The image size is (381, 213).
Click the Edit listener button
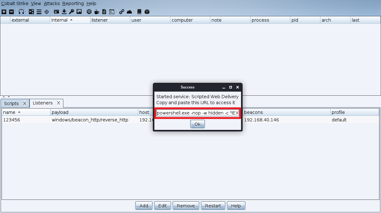tap(163, 206)
